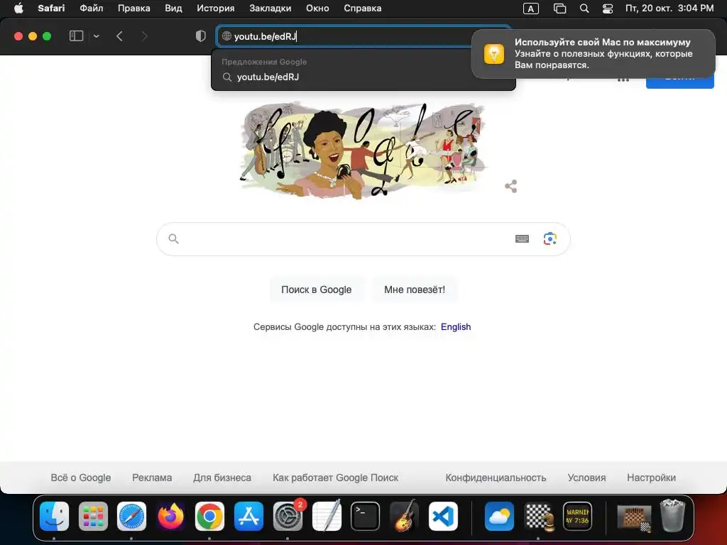Click the magnifier icon in the search box

(x=173, y=238)
